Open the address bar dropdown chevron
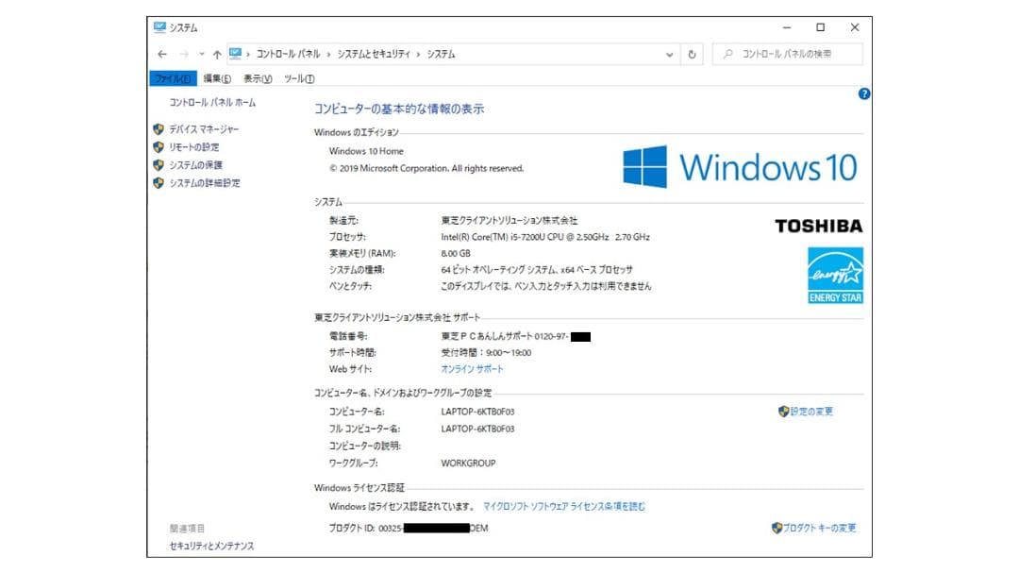Screen dimensions: 1019x573 (x=669, y=54)
